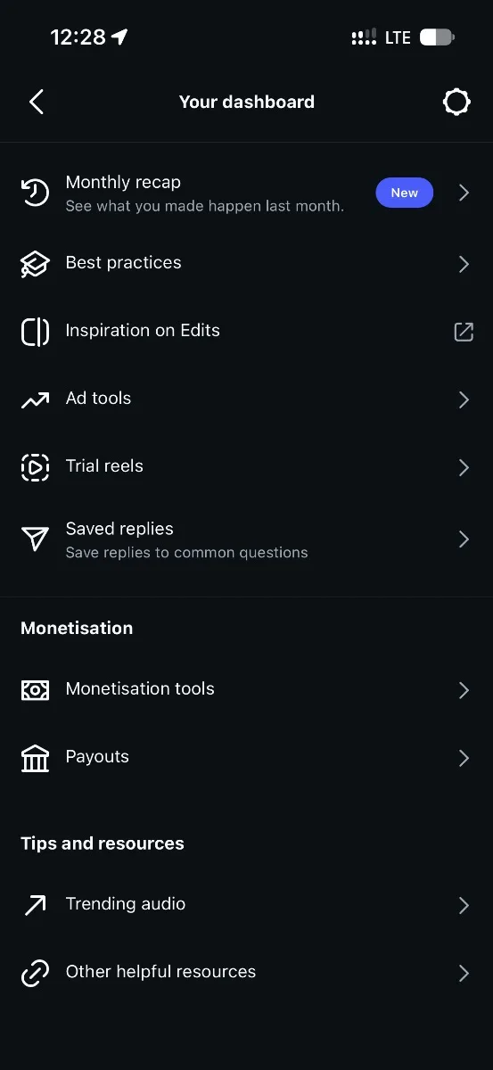493x1070 pixels.
Task: Tap the blue New badge
Action: click(405, 193)
